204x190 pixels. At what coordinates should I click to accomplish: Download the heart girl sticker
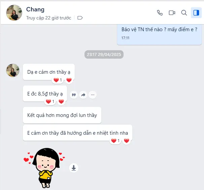click(x=74, y=168)
